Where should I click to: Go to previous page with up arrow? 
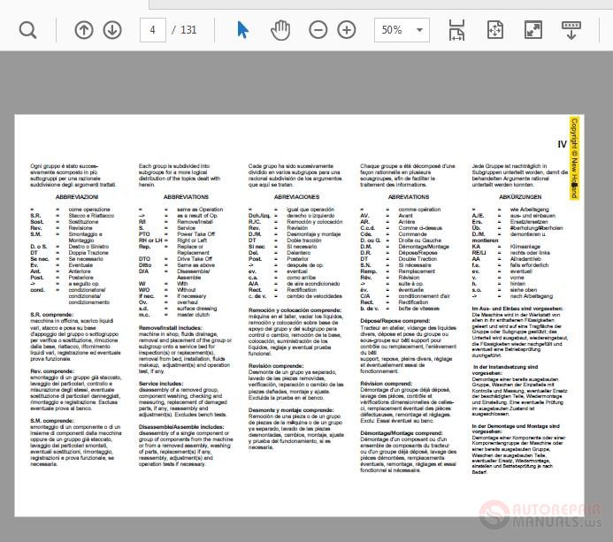click(84, 30)
